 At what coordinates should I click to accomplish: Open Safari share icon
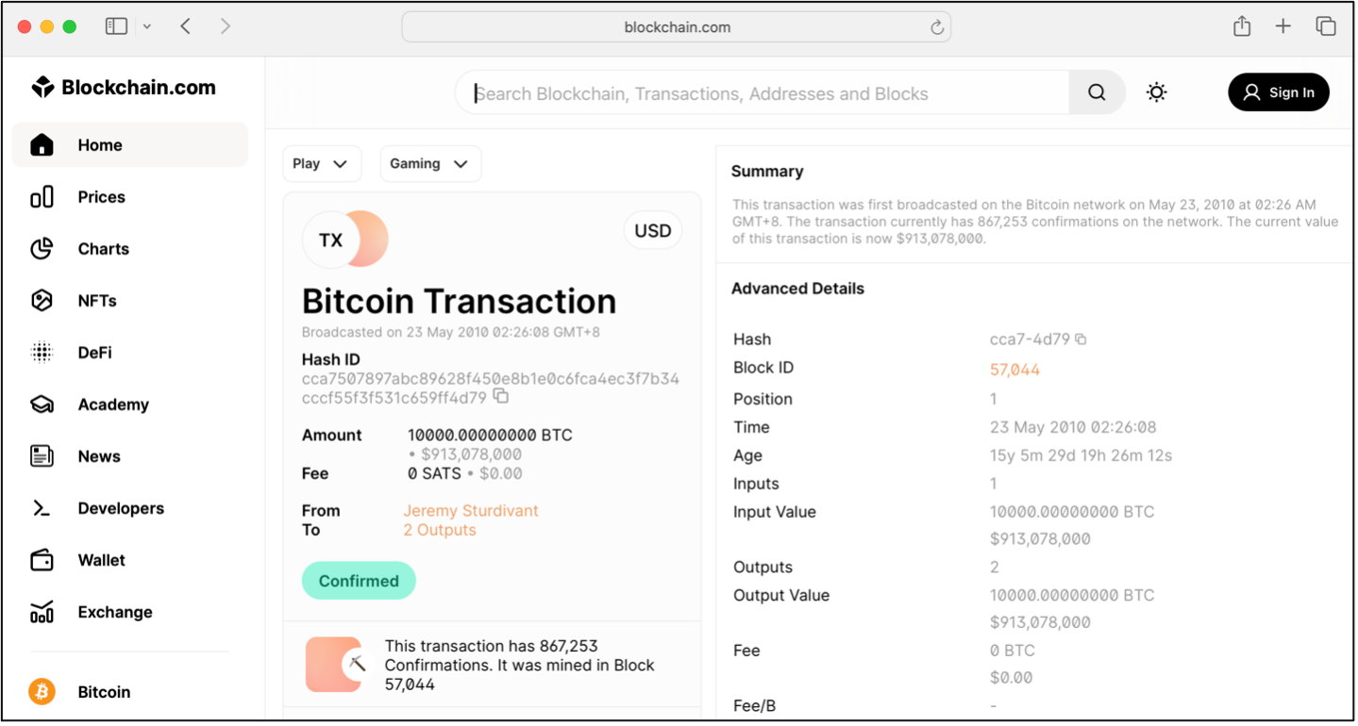tap(1242, 26)
